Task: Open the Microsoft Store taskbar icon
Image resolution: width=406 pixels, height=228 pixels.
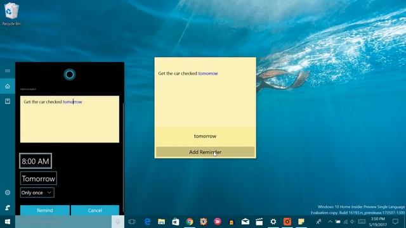Action: [176, 222]
